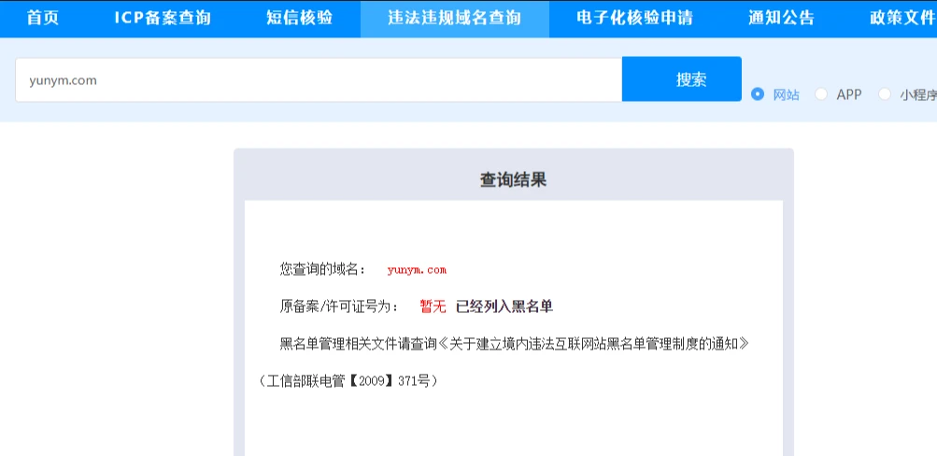Screen dimensions: 937x456
Task: Click the 工信部联电管【2009】371号 reference
Action: pyautogui.click(x=348, y=381)
